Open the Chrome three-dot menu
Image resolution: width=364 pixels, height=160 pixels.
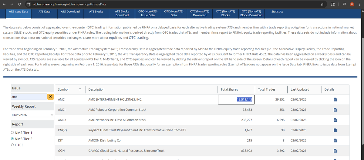pos(359,4)
